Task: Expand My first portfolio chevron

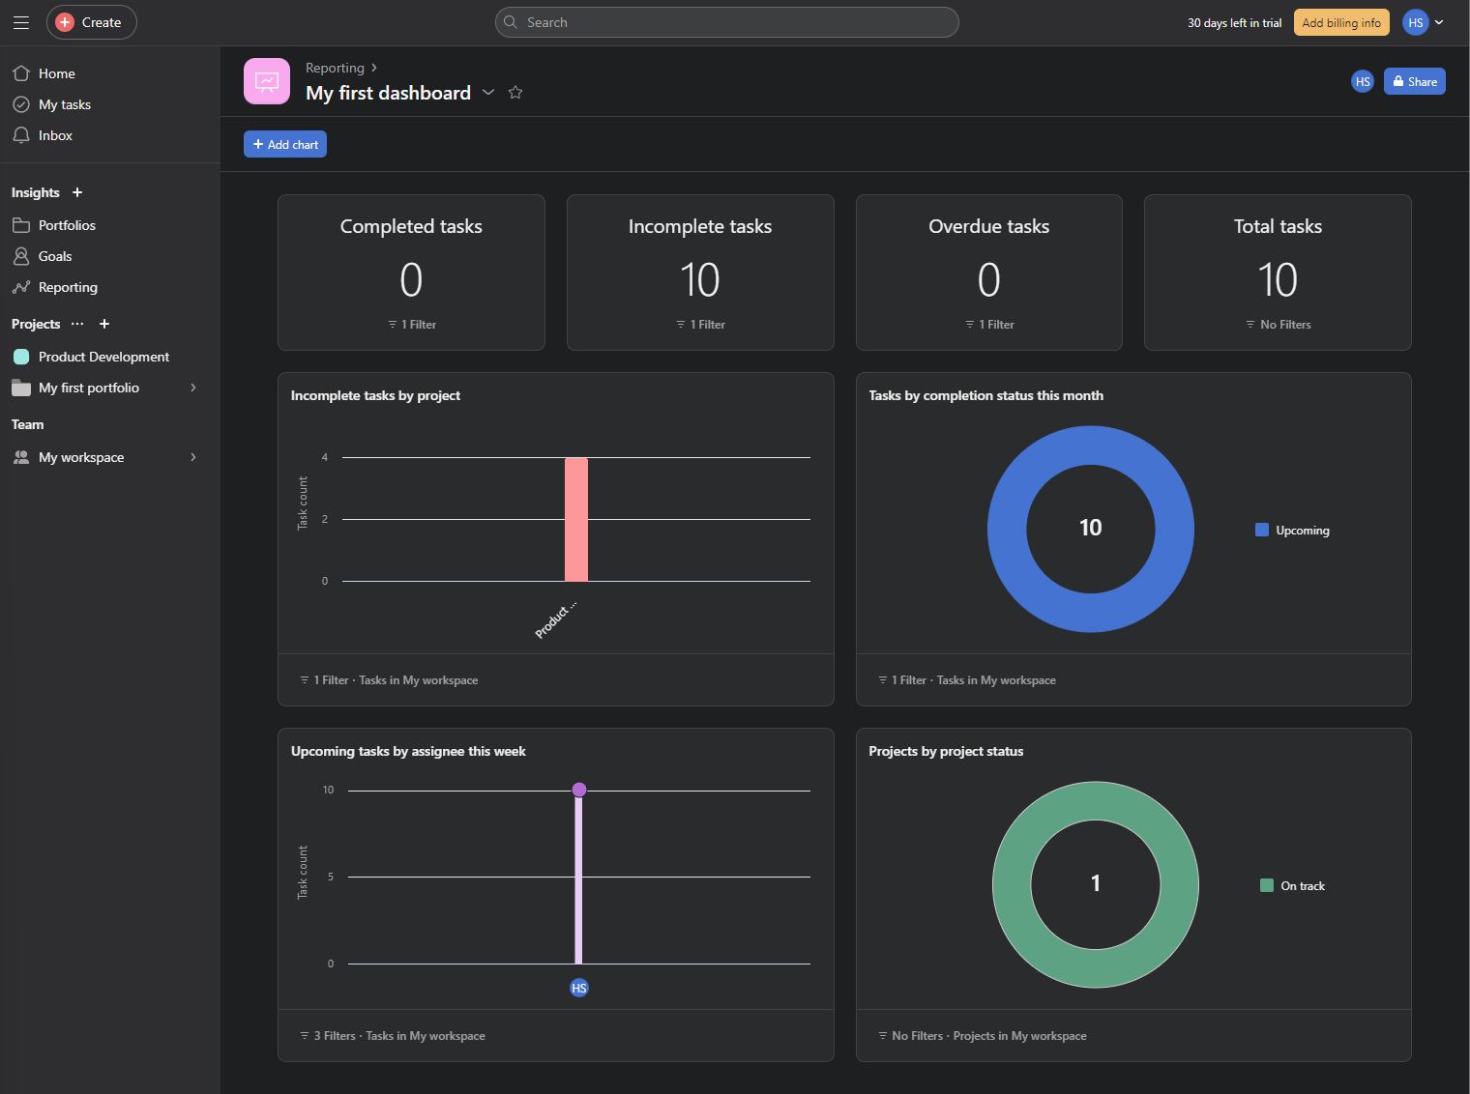Action: click(x=193, y=388)
